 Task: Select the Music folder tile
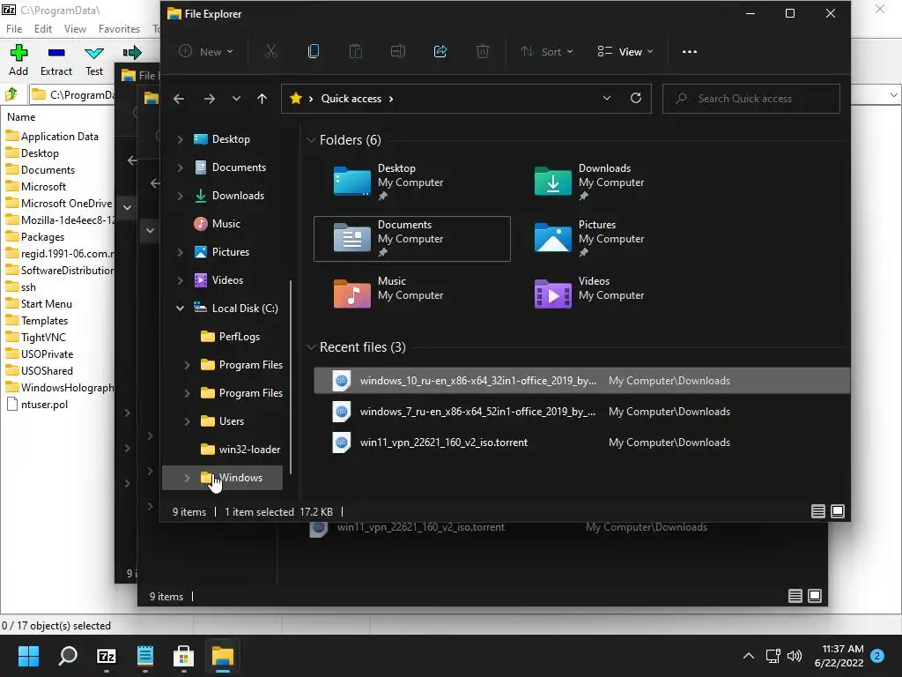coord(412,294)
